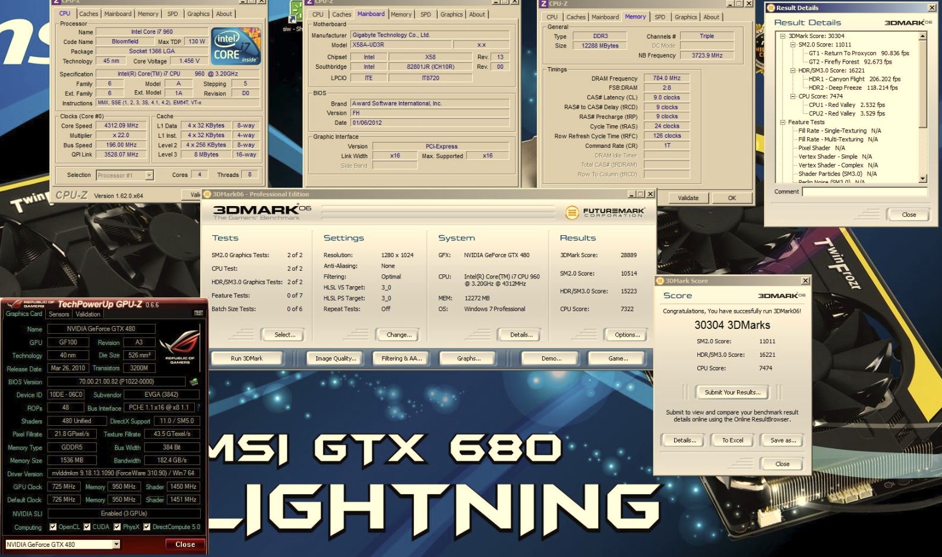Click the Graphs... button
This screenshot has width=942, height=557.
pos(469,359)
